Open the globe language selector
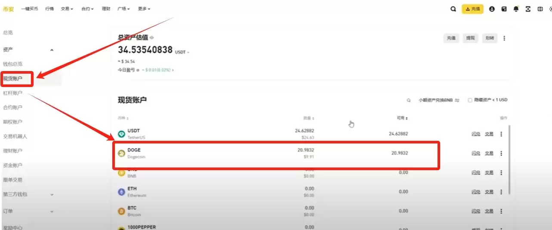The height and width of the screenshot is (230, 552). click(x=540, y=9)
